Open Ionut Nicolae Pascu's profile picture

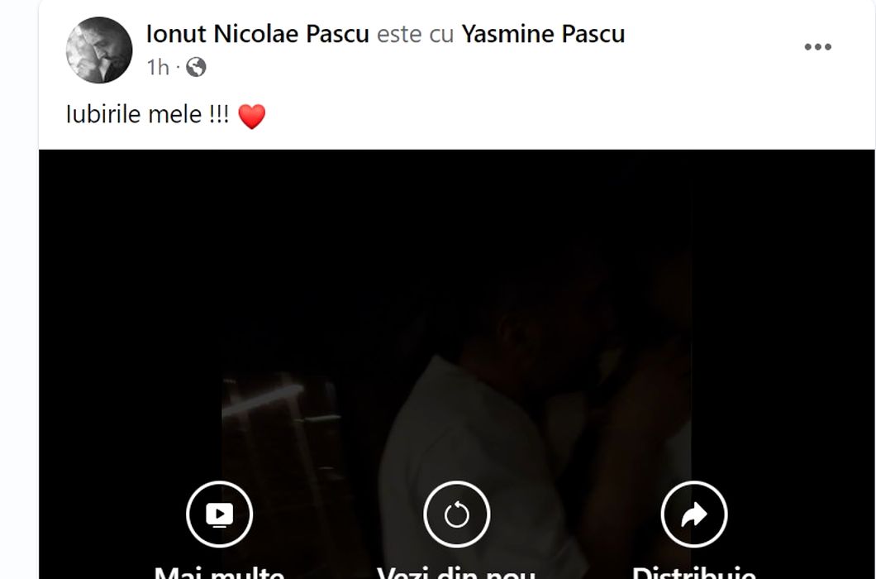(99, 50)
